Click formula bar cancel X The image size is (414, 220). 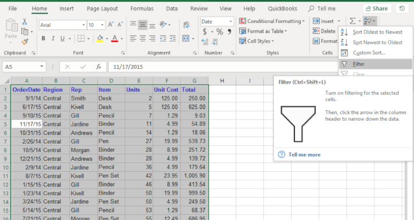coord(67,67)
